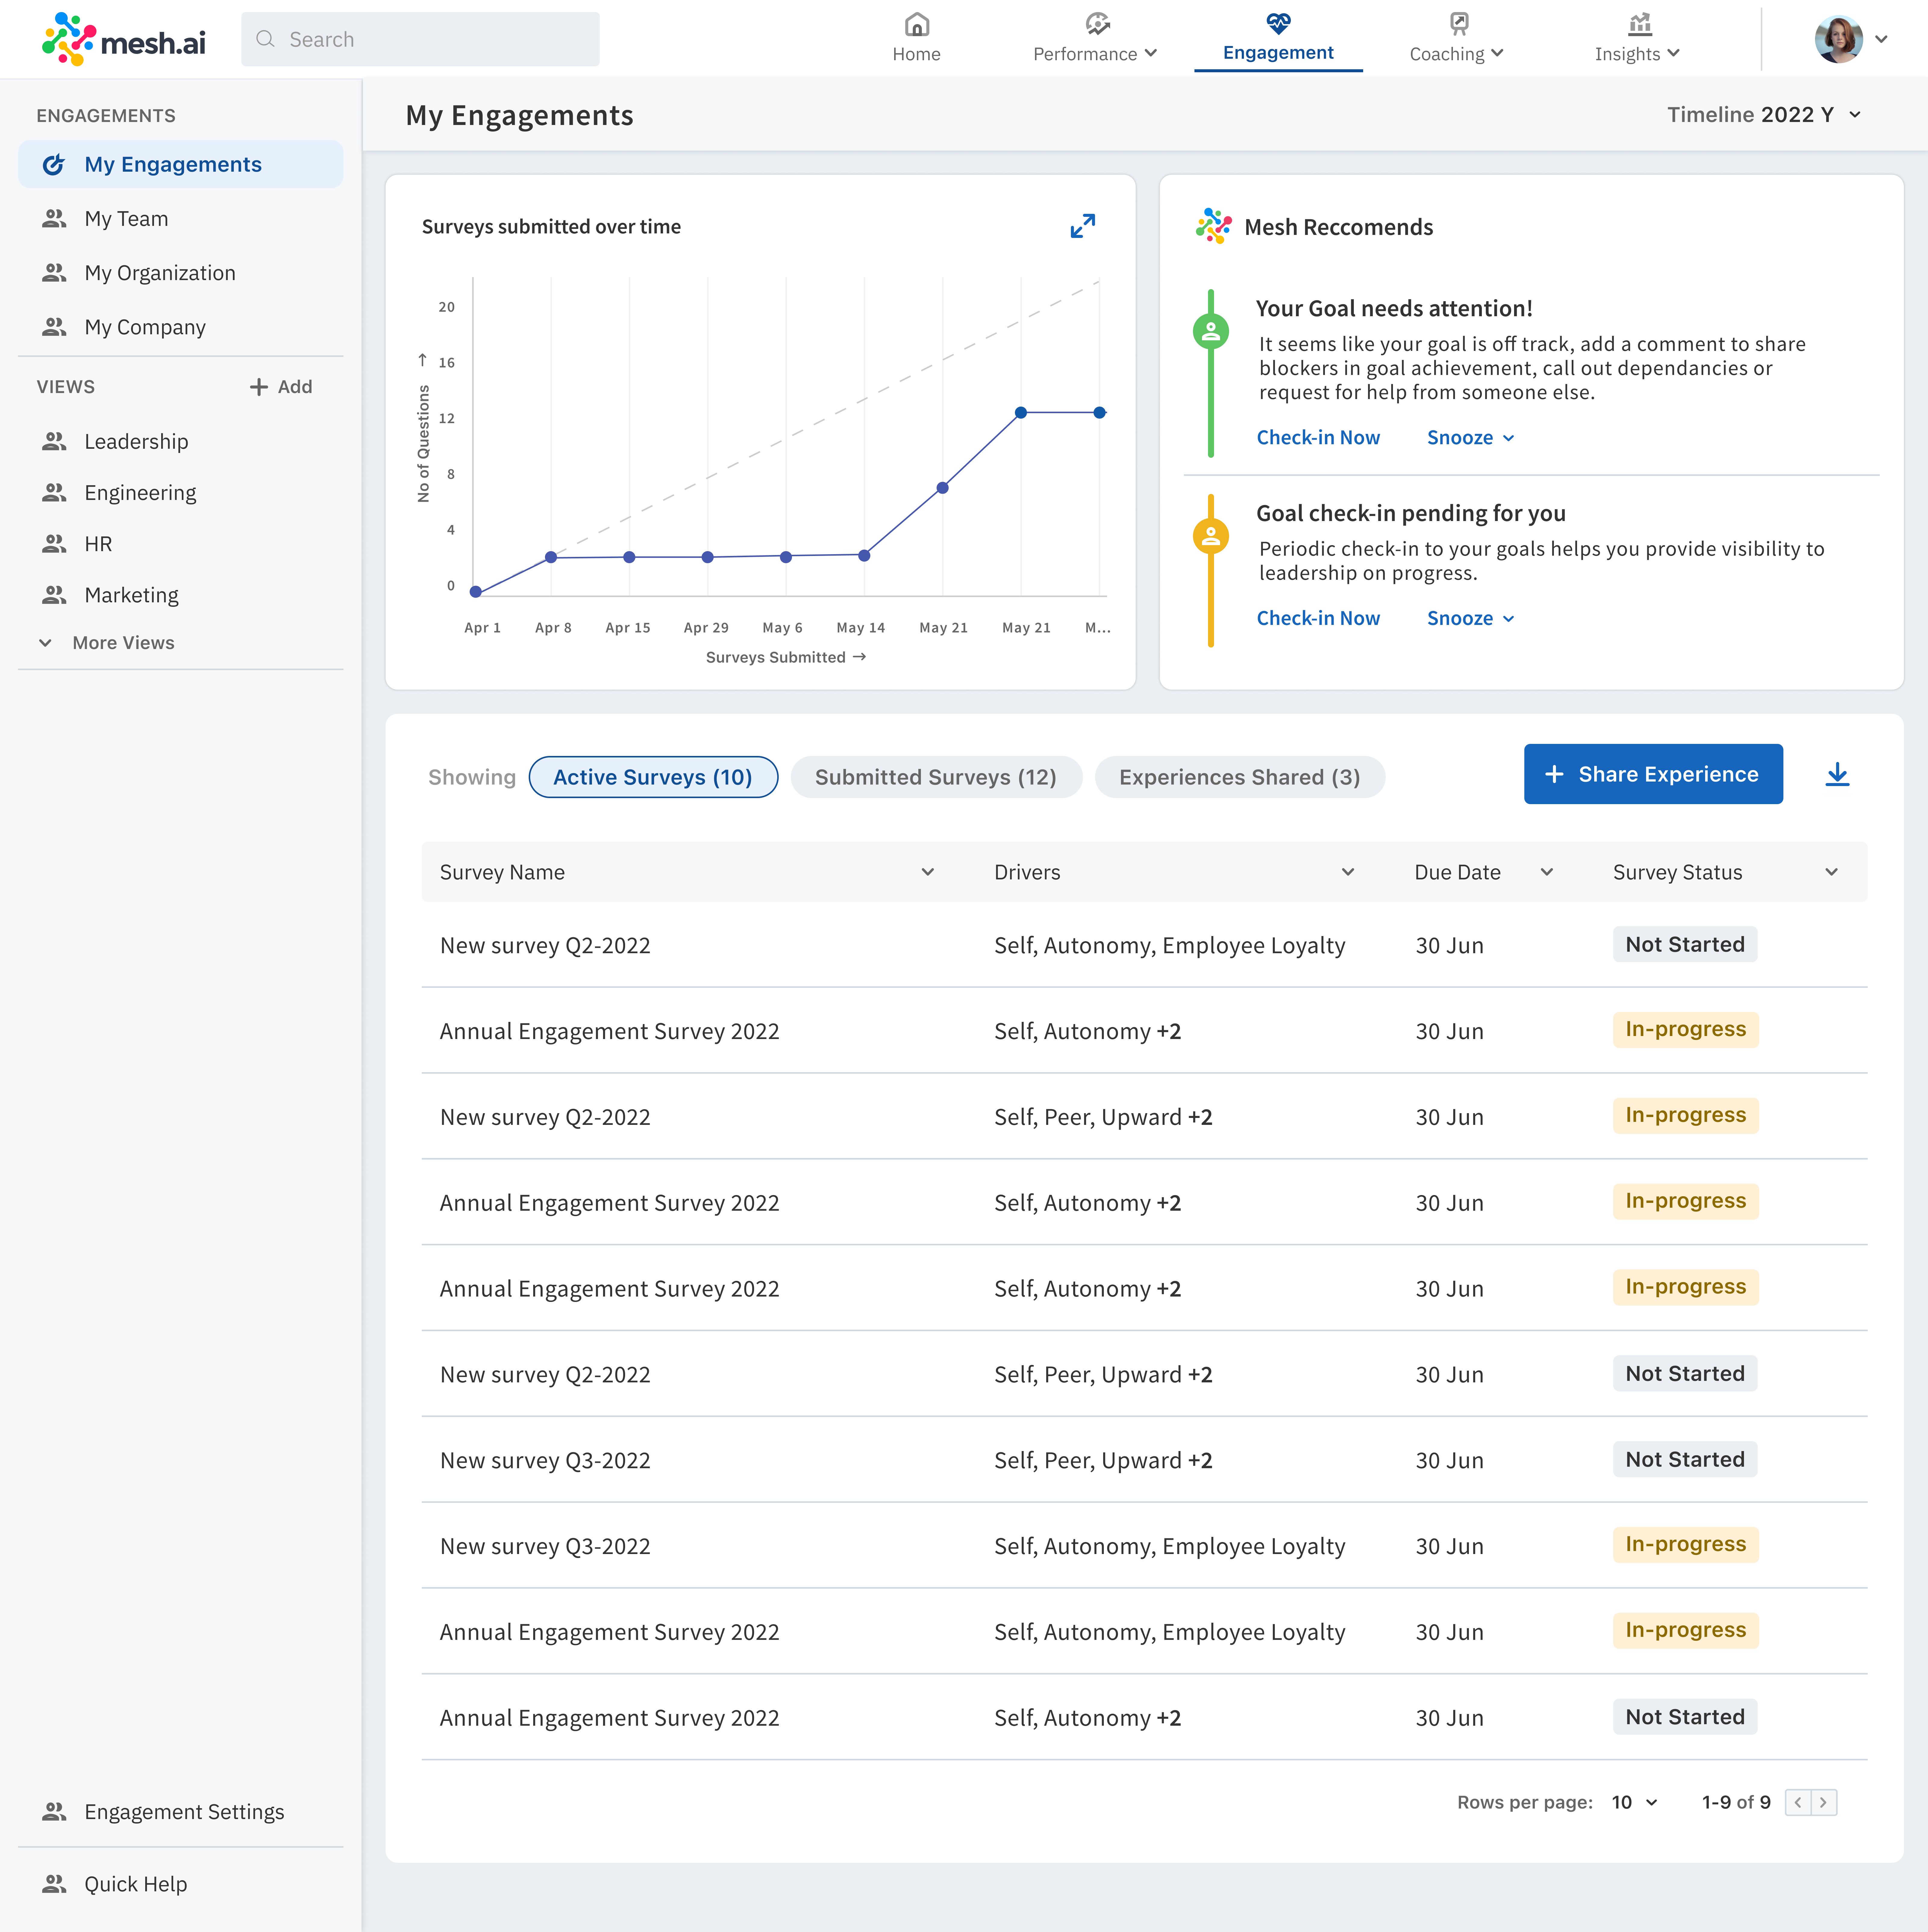Screen dimensions: 1928x1932
Task: Click the Search input field
Action: click(x=420, y=39)
